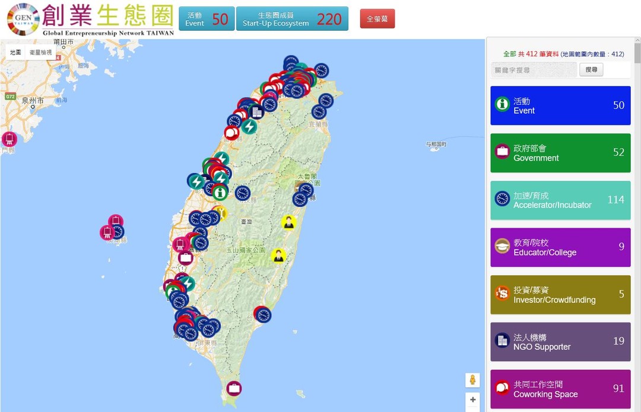Filter by NGO Supporter category
This screenshot has height=412, width=641.
tap(560, 342)
